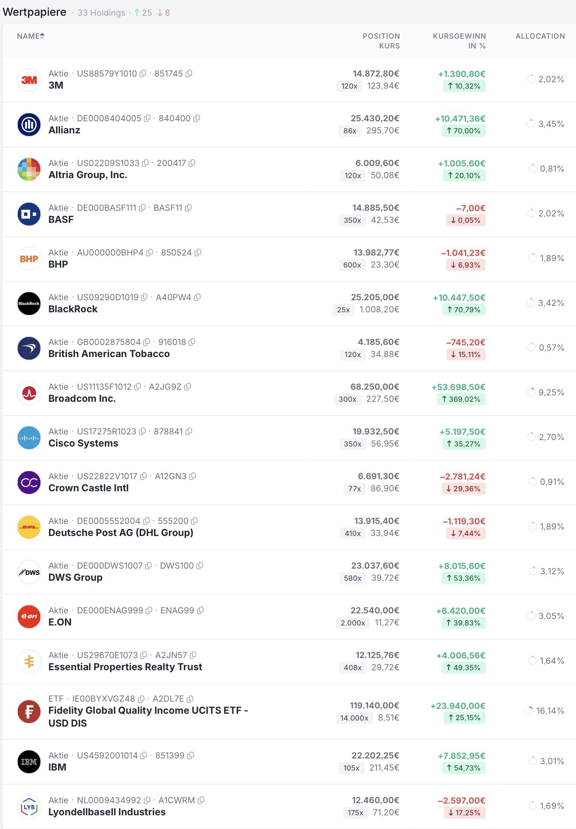The height and width of the screenshot is (829, 576).
Task: Copy BHP ISIN AU000000BHP4
Action: coord(150,253)
